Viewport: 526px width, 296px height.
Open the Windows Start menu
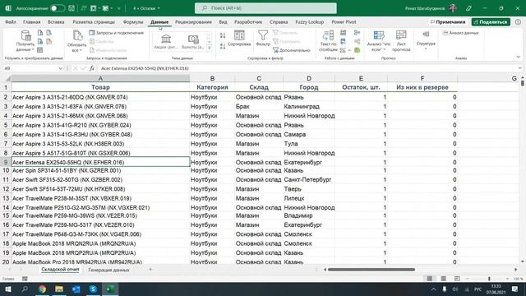pyautogui.click(x=7, y=289)
